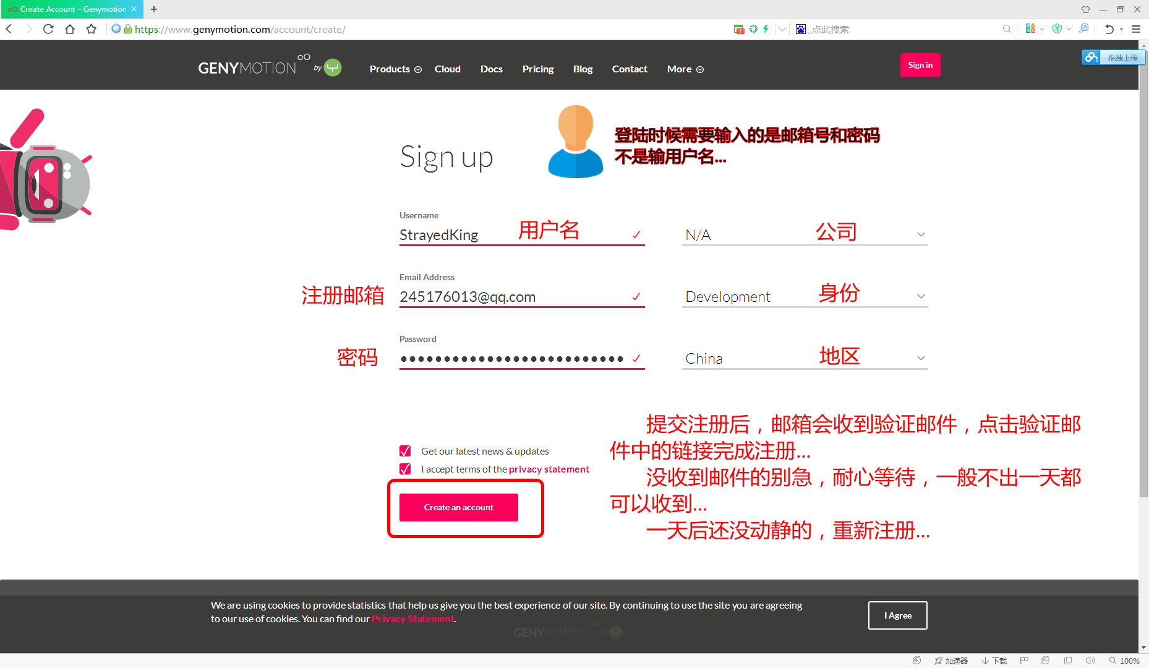Open the Docs nav item
The height and width of the screenshot is (668, 1149).
point(492,69)
